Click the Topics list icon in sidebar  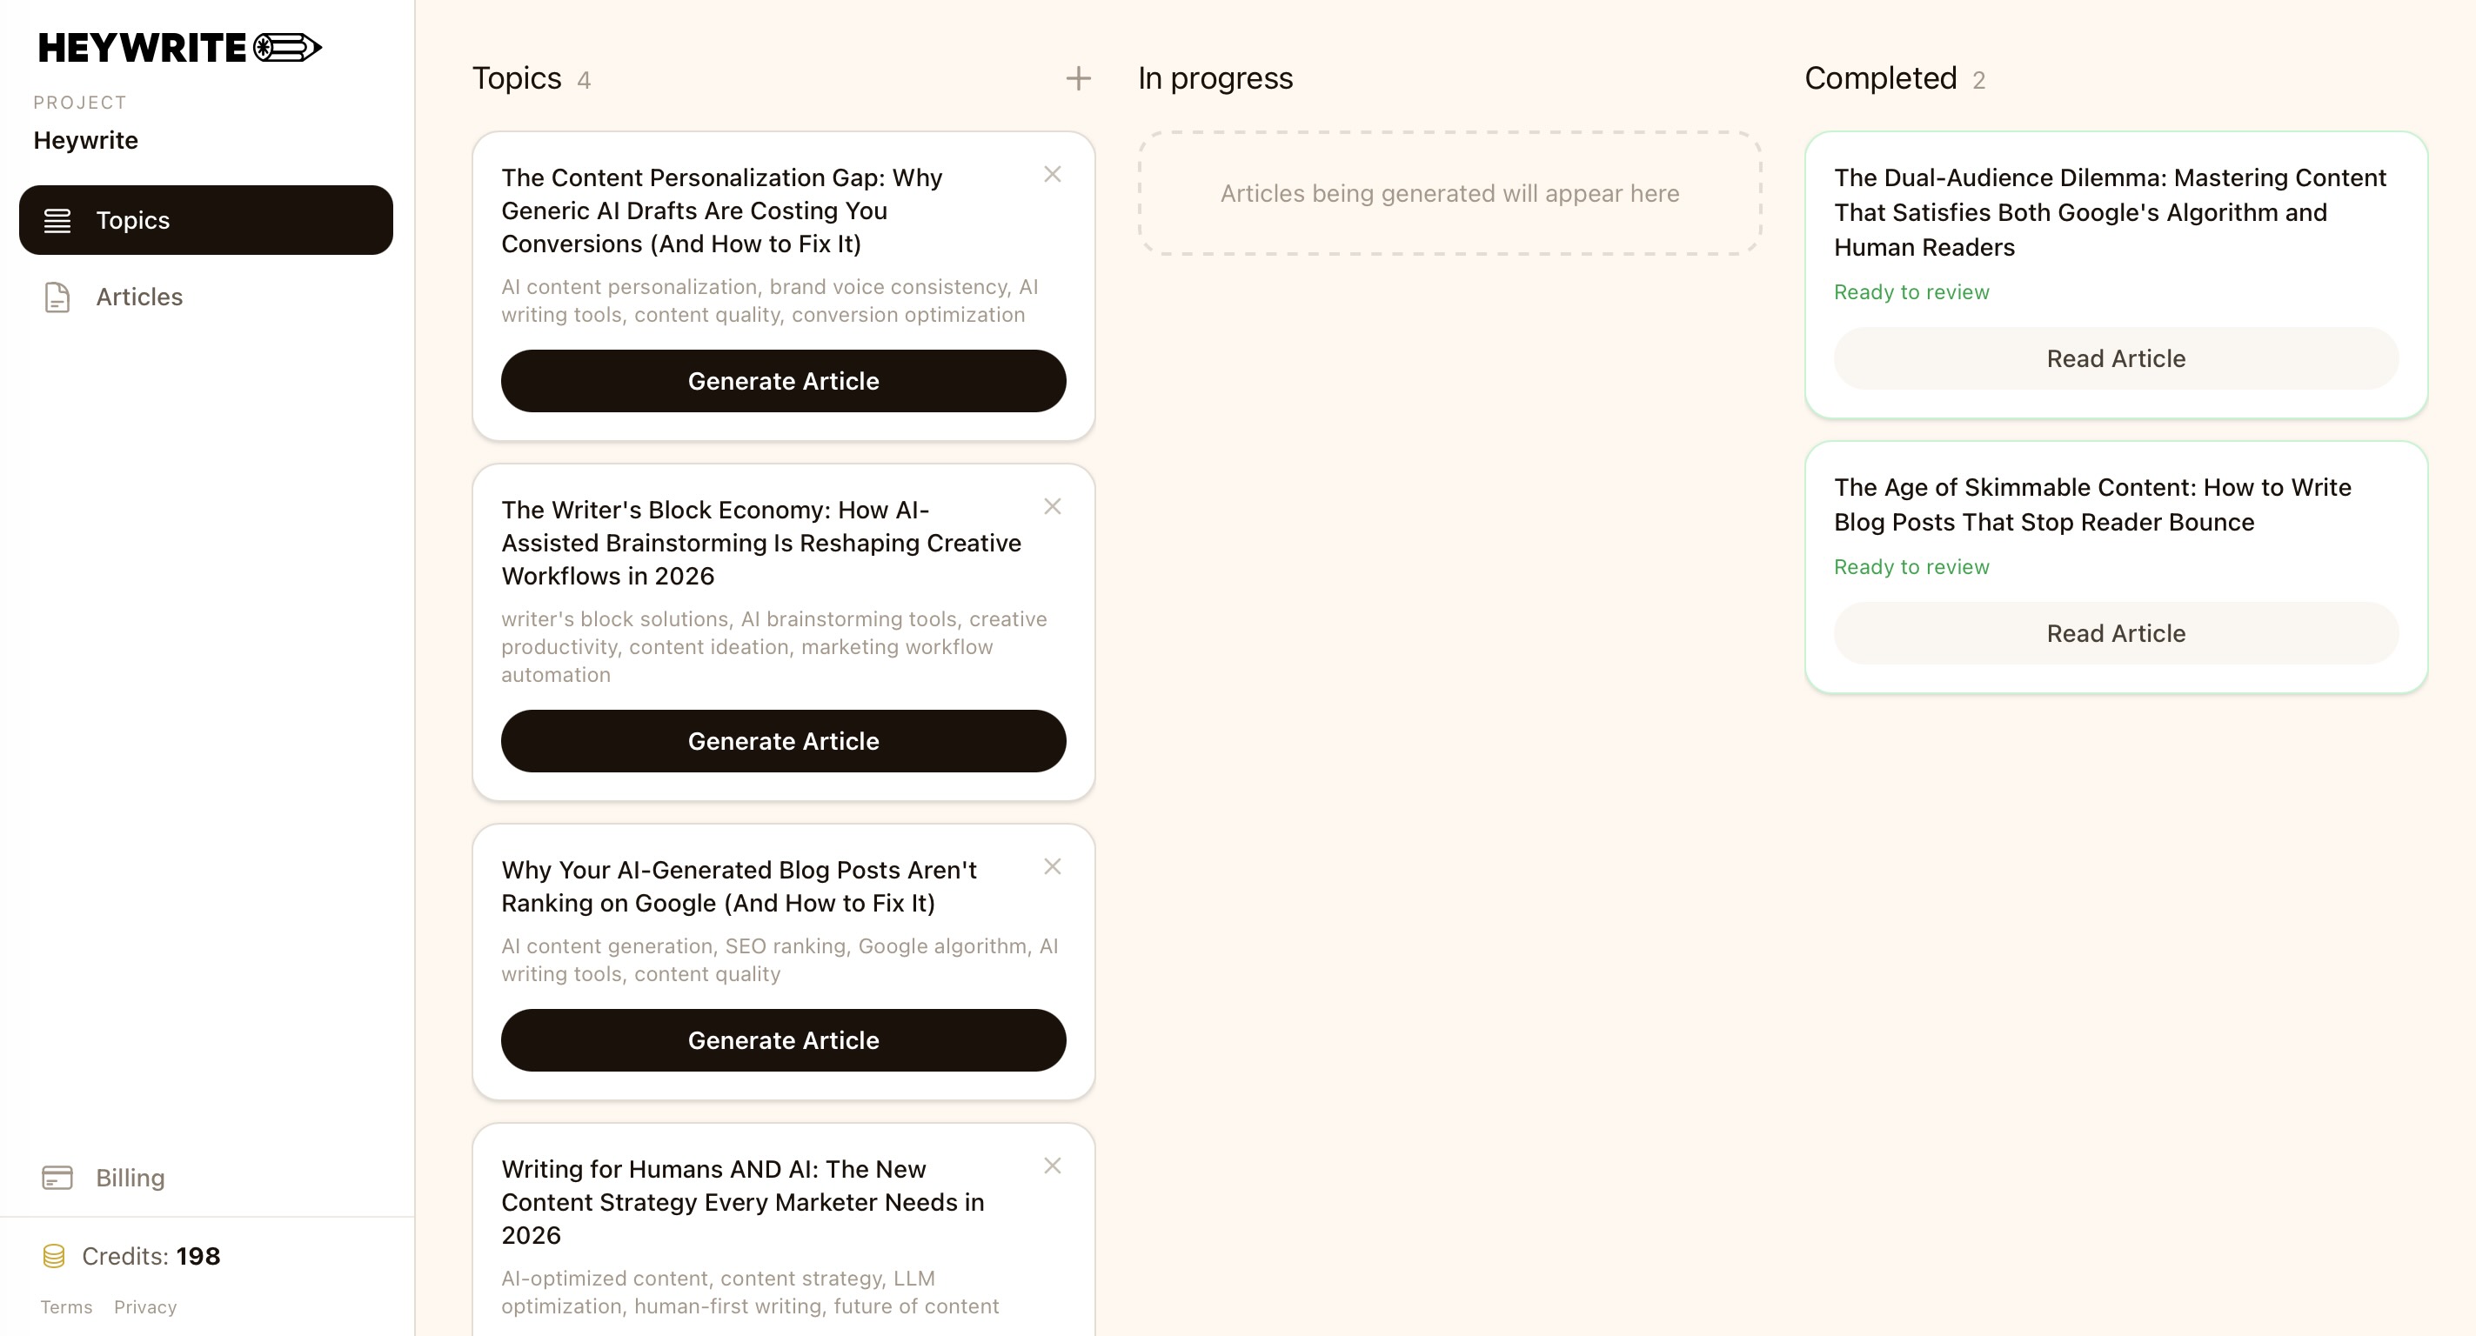coord(57,220)
